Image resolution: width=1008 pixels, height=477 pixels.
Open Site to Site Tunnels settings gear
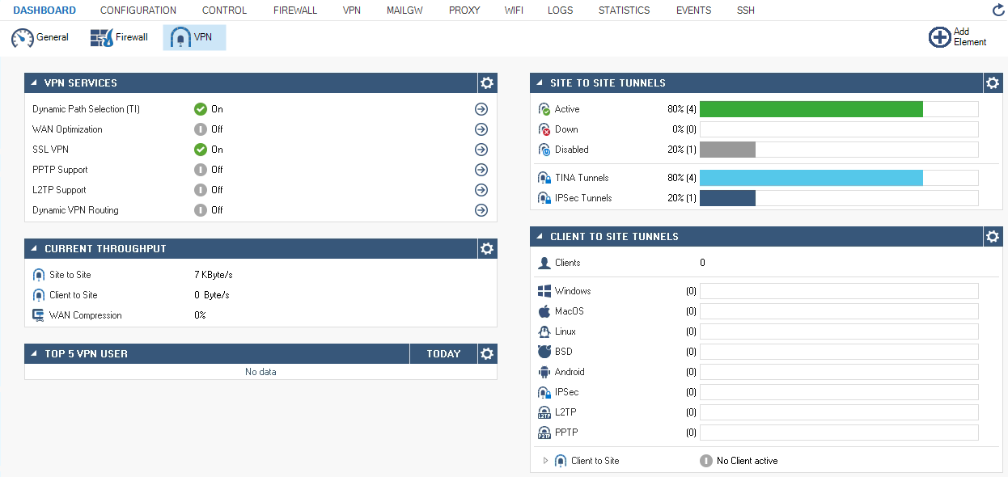point(993,82)
